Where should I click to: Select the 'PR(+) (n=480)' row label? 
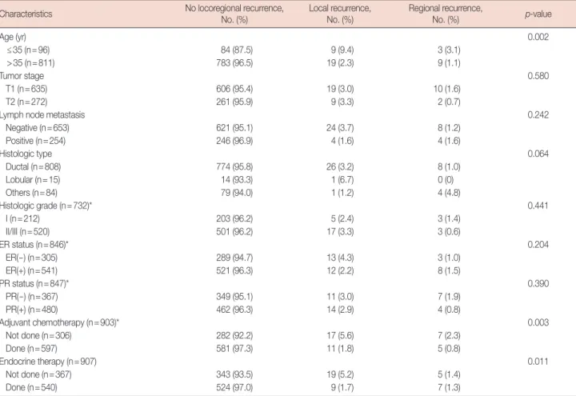(x=31, y=310)
